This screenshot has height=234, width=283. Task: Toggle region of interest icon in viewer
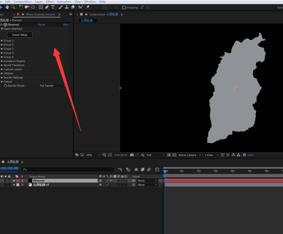tap(169, 155)
